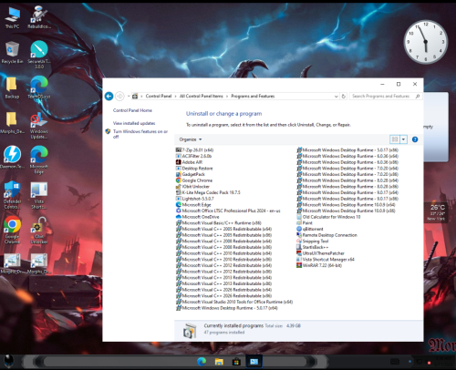Toggle the change your view button
456x370 pixels.
click(x=395, y=139)
